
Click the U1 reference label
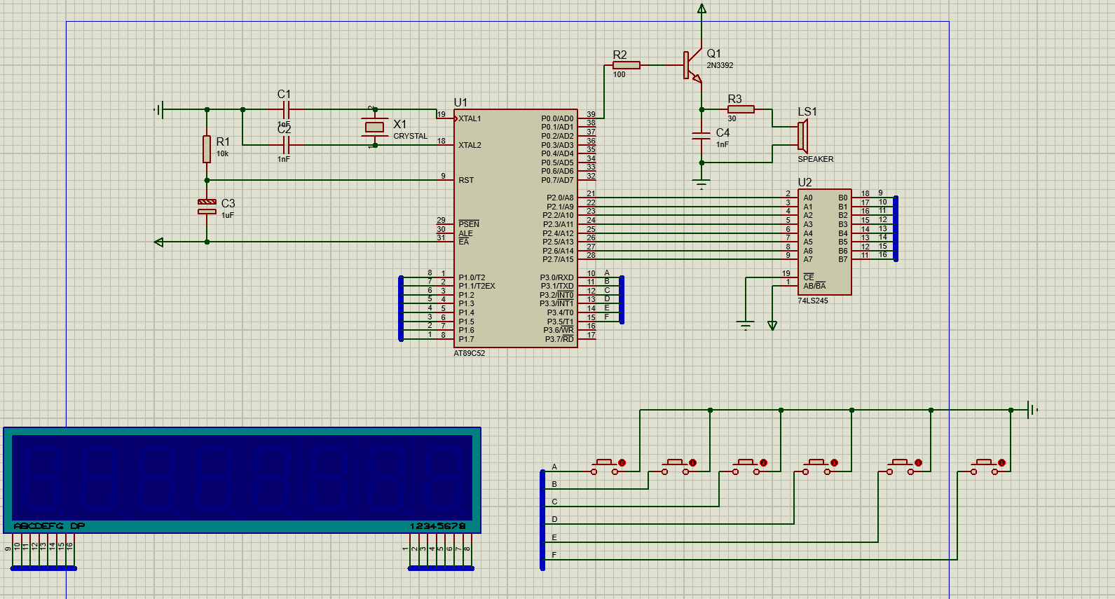click(460, 102)
